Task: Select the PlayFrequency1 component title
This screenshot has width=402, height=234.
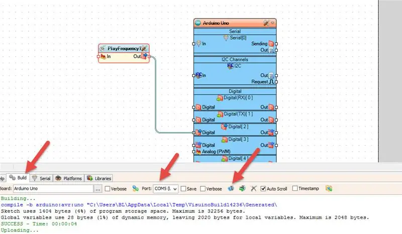Action: [x=124, y=48]
